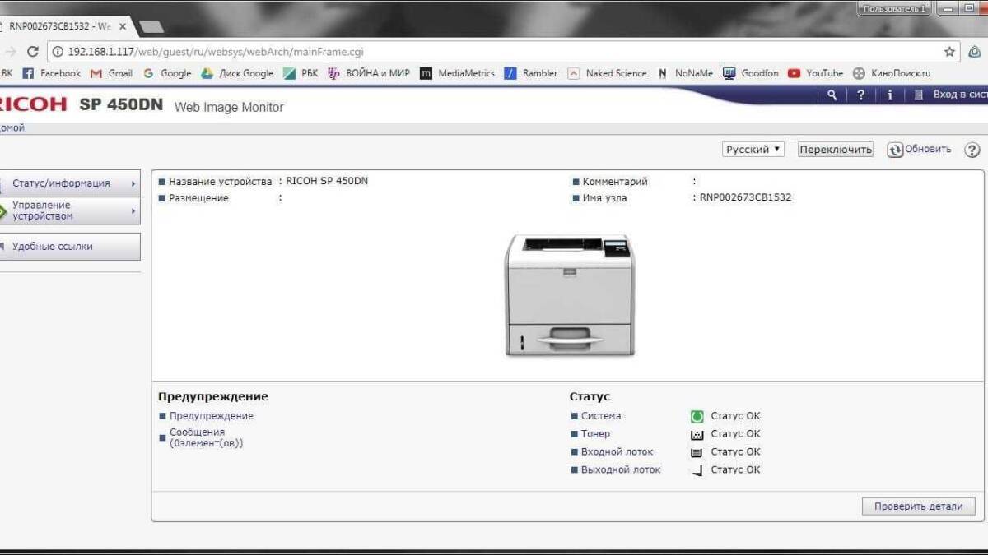Open the ВОЙНА и МИР bookmark
The width and height of the screenshot is (988, 555).
coord(369,73)
